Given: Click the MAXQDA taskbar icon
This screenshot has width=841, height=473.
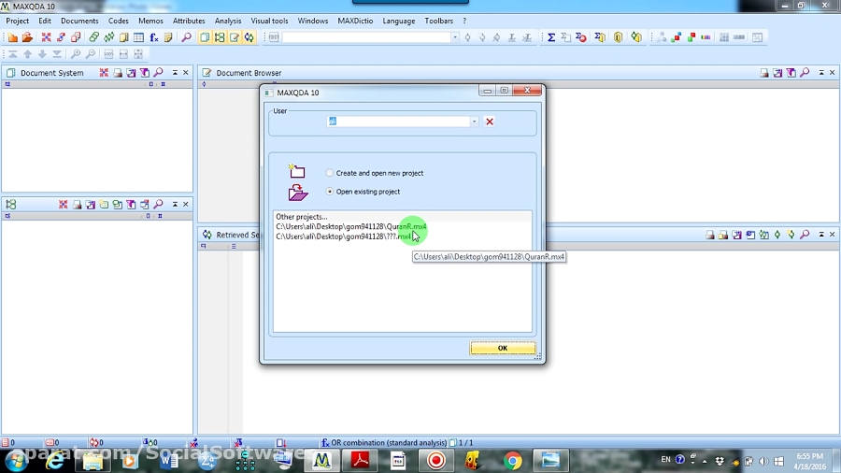Looking at the screenshot, I should point(321,461).
